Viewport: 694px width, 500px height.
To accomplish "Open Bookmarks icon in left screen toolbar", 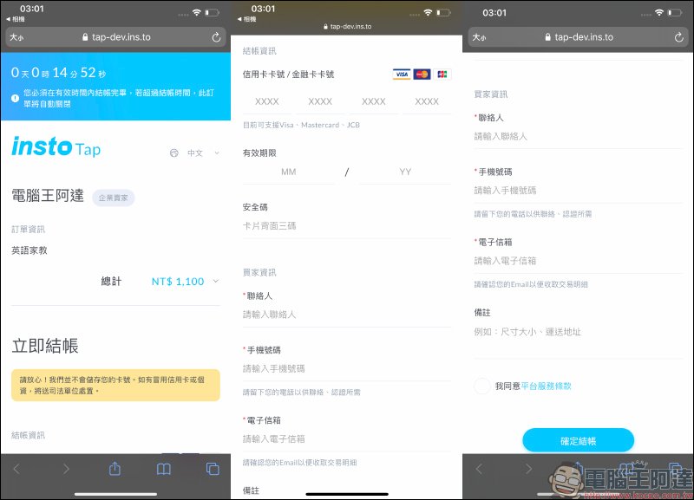I will pos(164,469).
